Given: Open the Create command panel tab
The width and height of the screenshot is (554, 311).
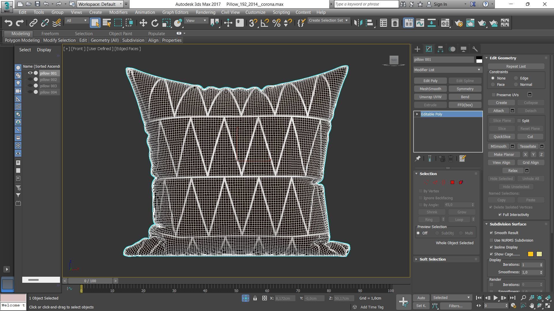Looking at the screenshot, I should [417, 49].
